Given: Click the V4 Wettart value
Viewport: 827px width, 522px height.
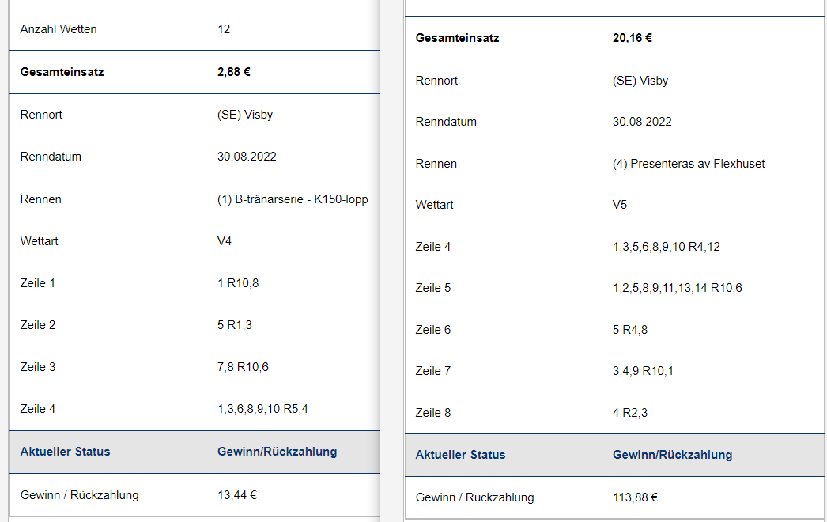Looking at the screenshot, I should click(x=225, y=241).
